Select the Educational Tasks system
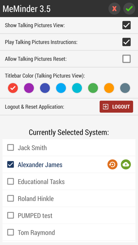The image size is (138, 245). click(69, 182)
